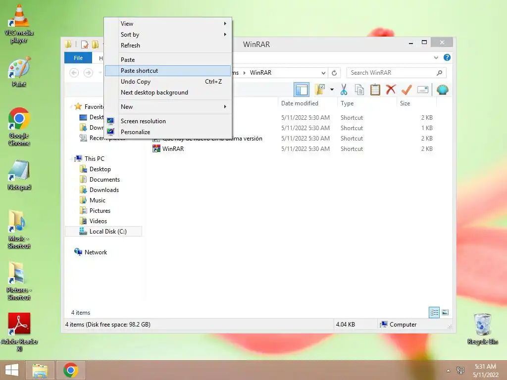
Task: Toggle the preview pane layout toolbar button
Action: (x=302, y=90)
